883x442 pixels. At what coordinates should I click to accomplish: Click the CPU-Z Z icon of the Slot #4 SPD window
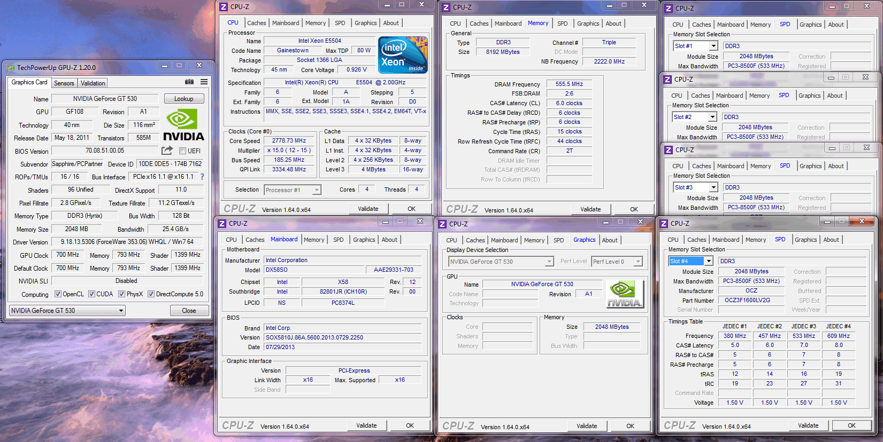[664, 224]
